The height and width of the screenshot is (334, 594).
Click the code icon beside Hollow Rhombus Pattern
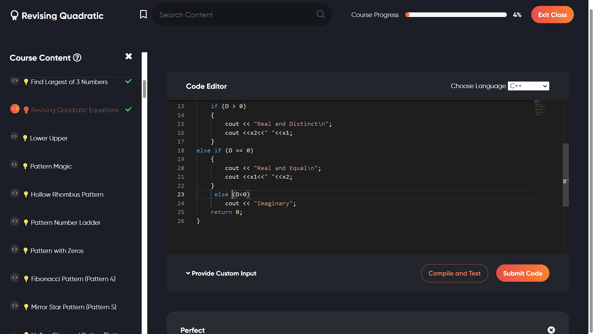coord(15,193)
